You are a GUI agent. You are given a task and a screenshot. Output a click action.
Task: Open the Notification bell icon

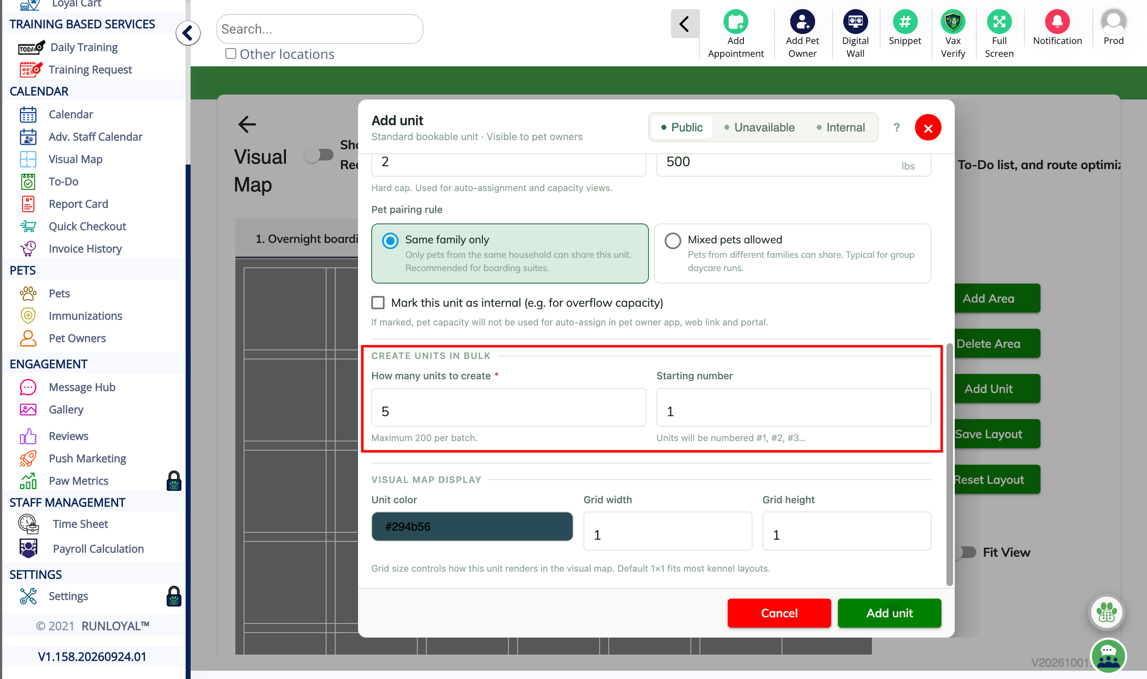(x=1057, y=21)
